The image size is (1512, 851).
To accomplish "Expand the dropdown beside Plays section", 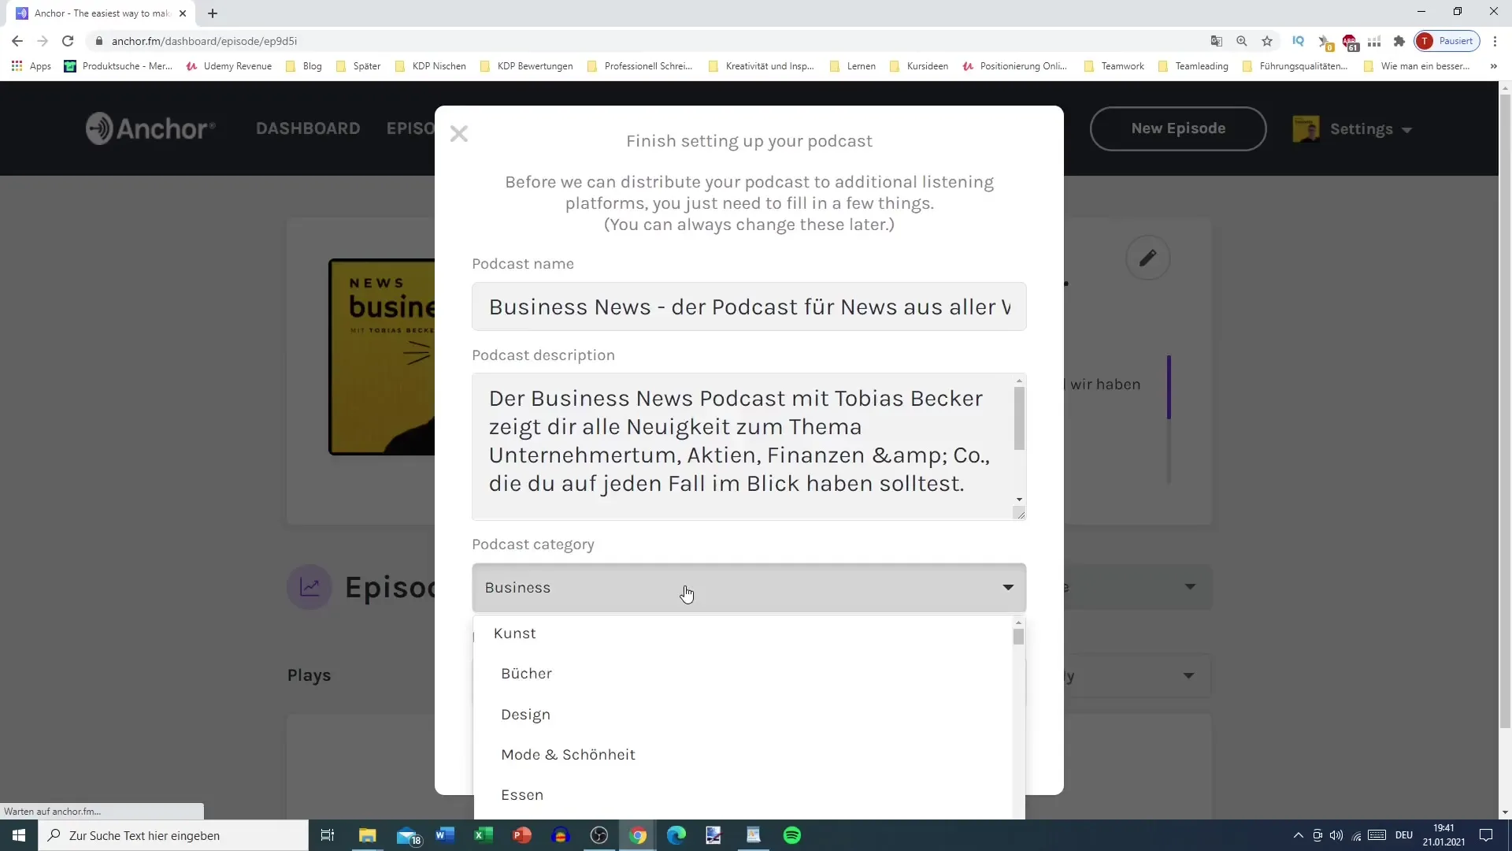I will click(1137, 676).
